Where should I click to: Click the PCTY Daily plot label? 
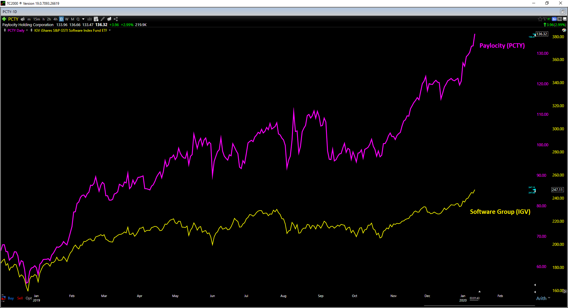[x=16, y=31]
